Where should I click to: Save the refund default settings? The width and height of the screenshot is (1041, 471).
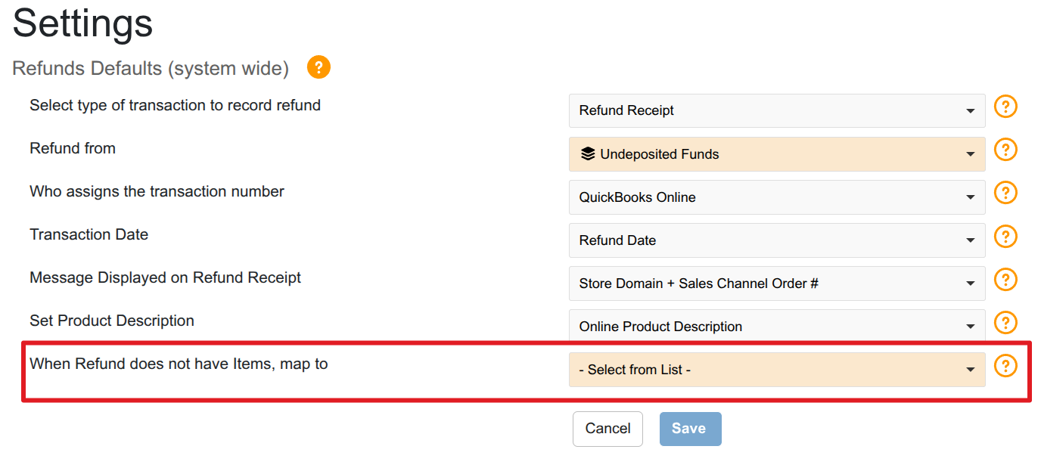[690, 429]
